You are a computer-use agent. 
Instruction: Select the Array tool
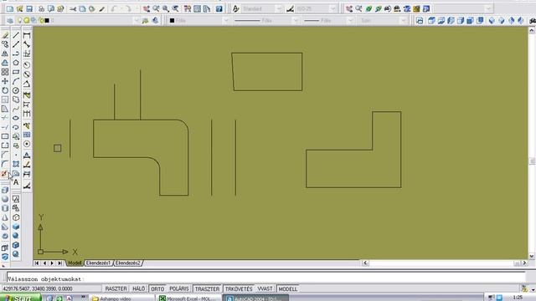(x=5, y=72)
